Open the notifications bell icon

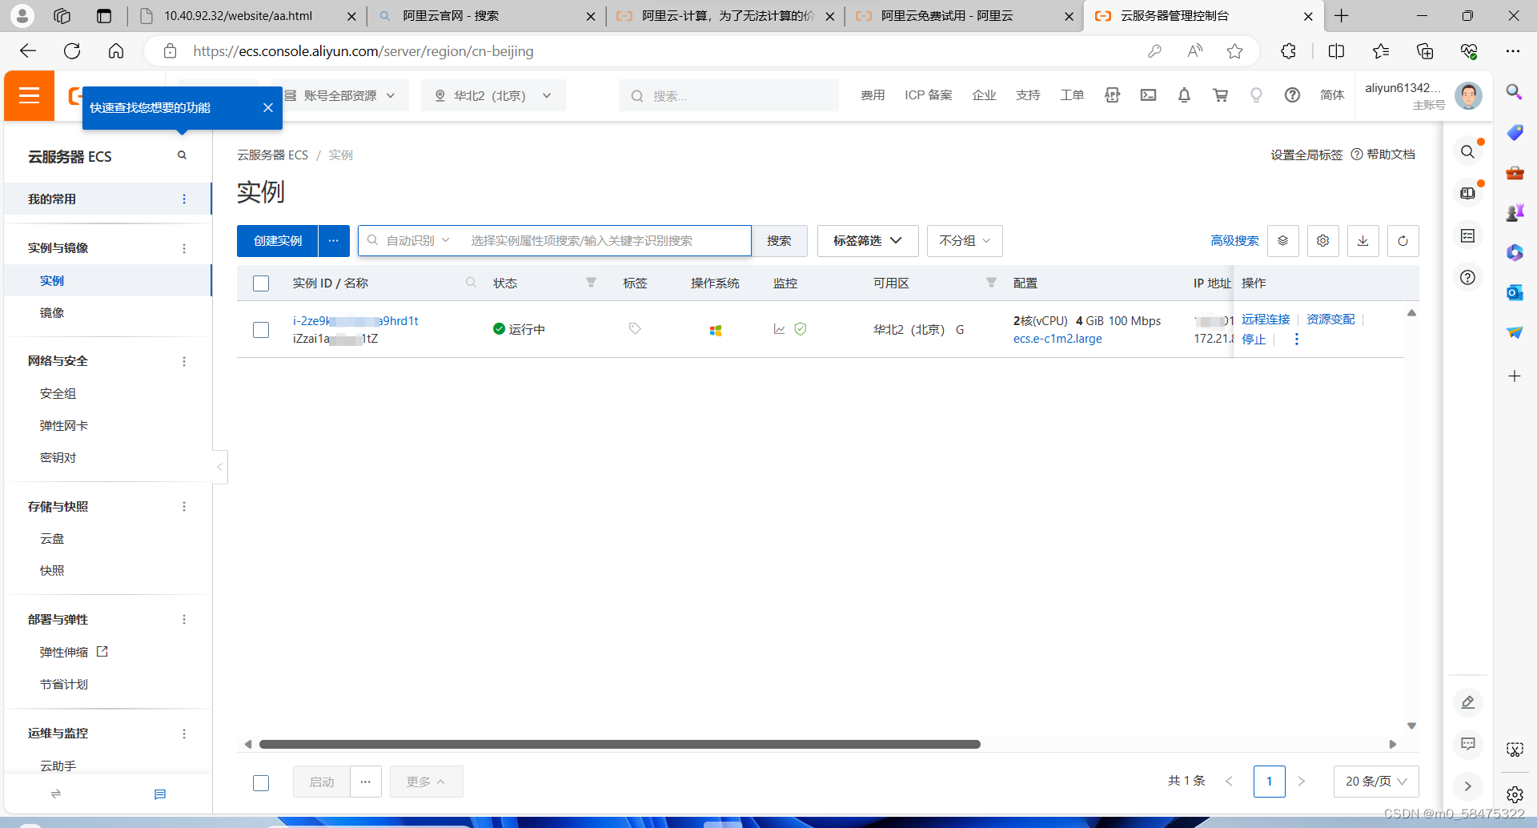1184,95
